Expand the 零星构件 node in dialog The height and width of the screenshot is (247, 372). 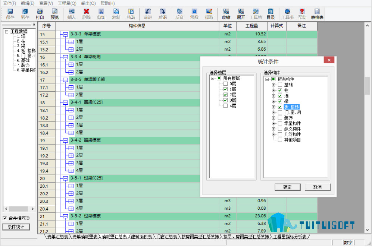pyautogui.click(x=273, y=123)
